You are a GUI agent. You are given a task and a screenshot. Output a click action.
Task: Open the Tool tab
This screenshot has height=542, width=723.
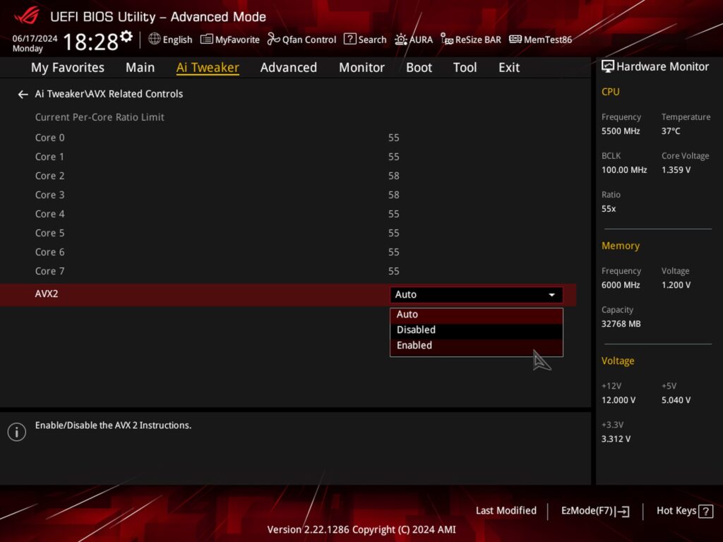tap(465, 68)
